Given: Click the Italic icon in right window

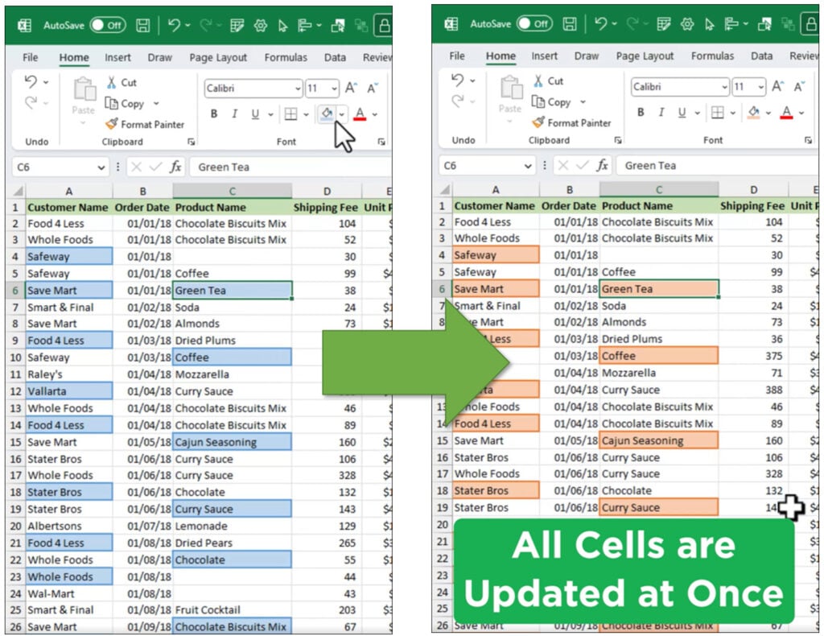Looking at the screenshot, I should click(661, 112).
